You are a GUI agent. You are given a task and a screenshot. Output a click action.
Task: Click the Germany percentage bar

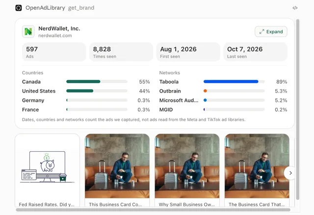pos(97,100)
